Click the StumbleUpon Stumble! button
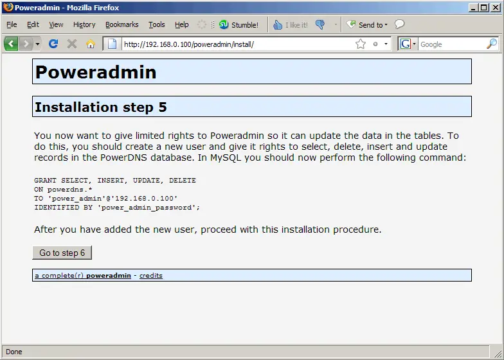Screen dimensions: 504x360 coord(239,24)
